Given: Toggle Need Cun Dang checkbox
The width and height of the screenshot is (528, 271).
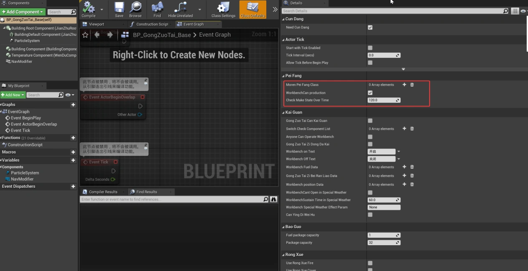Looking at the screenshot, I should pyautogui.click(x=370, y=27).
